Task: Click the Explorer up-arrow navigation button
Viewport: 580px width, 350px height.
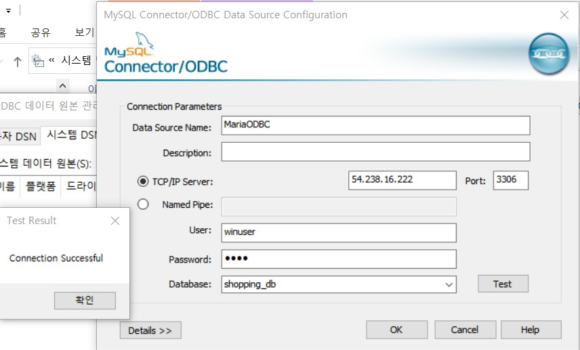Action: 17,62
